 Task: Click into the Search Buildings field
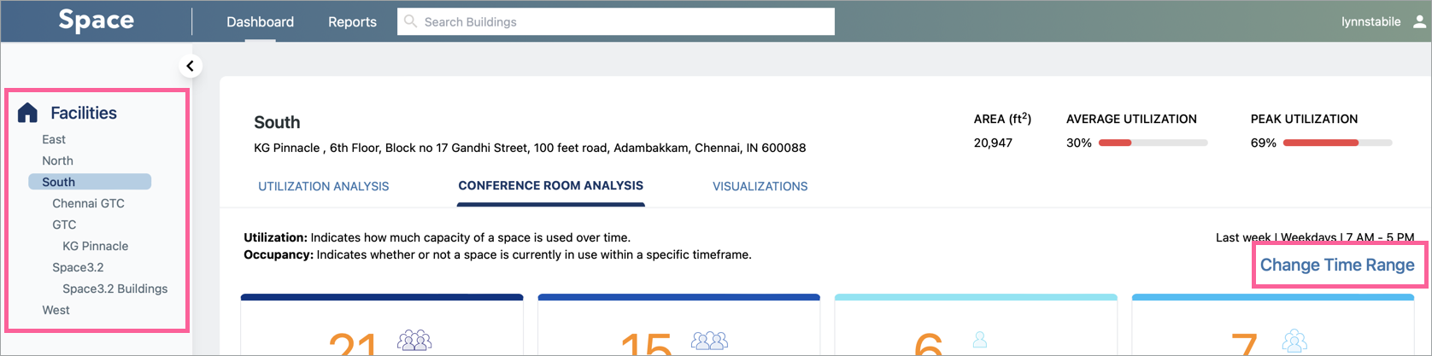(x=616, y=21)
